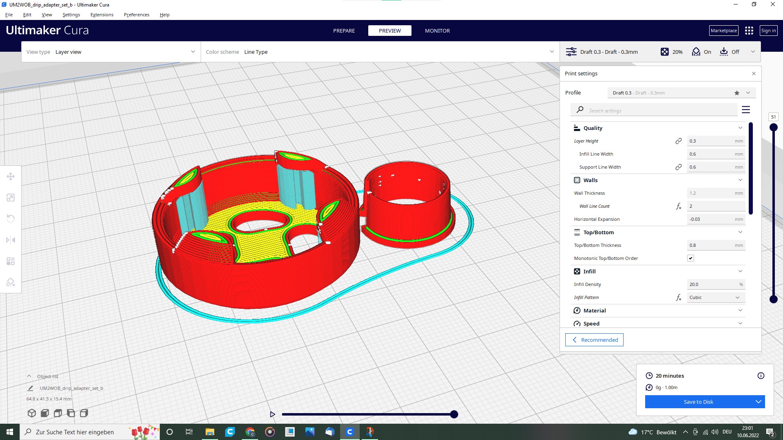Close the Print settings panel
Viewport: 783px width, 440px height.
pos(754,74)
